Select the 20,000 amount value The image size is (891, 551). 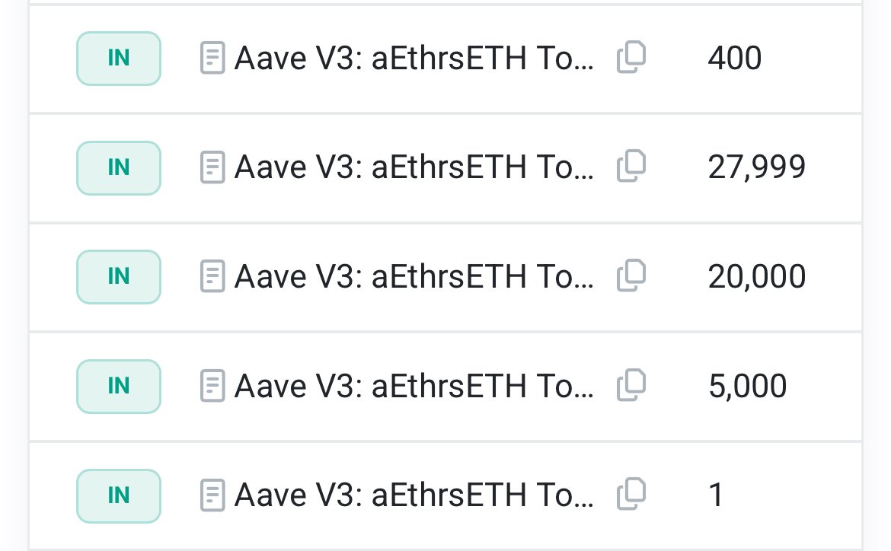(756, 276)
